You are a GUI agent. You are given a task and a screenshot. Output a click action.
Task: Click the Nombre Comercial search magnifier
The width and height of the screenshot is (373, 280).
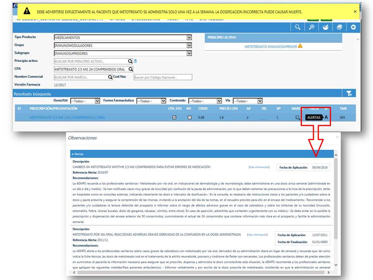point(110,77)
